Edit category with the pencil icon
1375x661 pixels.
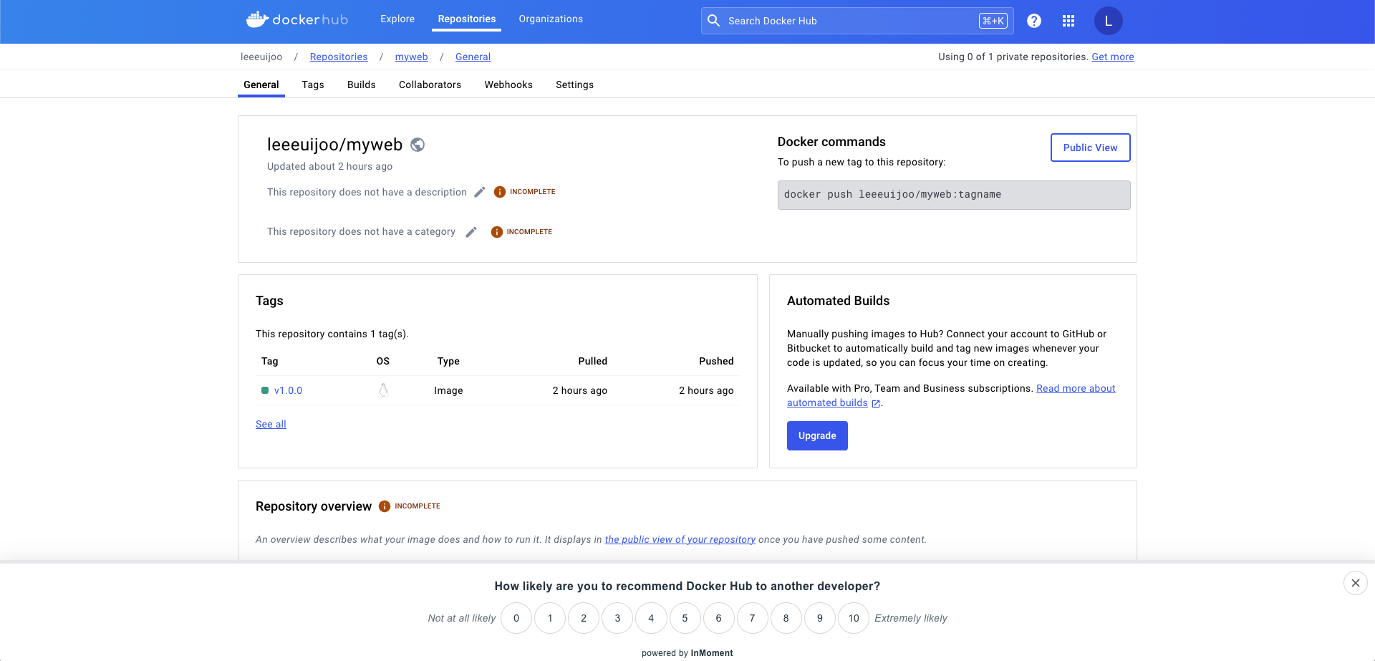pos(471,232)
